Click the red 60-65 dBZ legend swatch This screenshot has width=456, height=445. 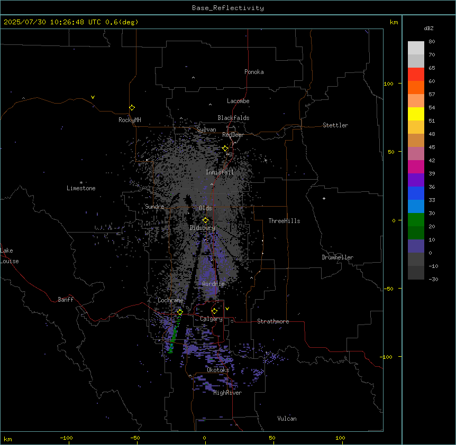(416, 75)
